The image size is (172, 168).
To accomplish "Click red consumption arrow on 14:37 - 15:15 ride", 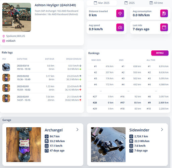I will [80, 100].
